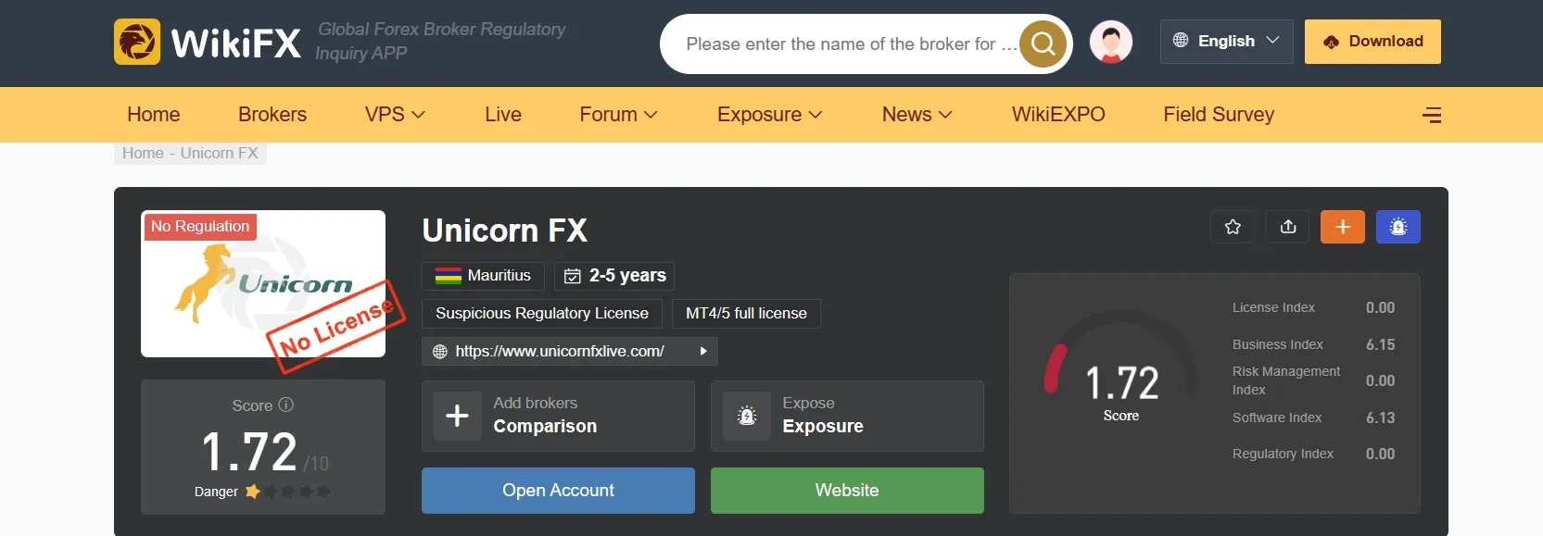
Task: Click the WikiFX eagle logo icon
Action: point(137,42)
